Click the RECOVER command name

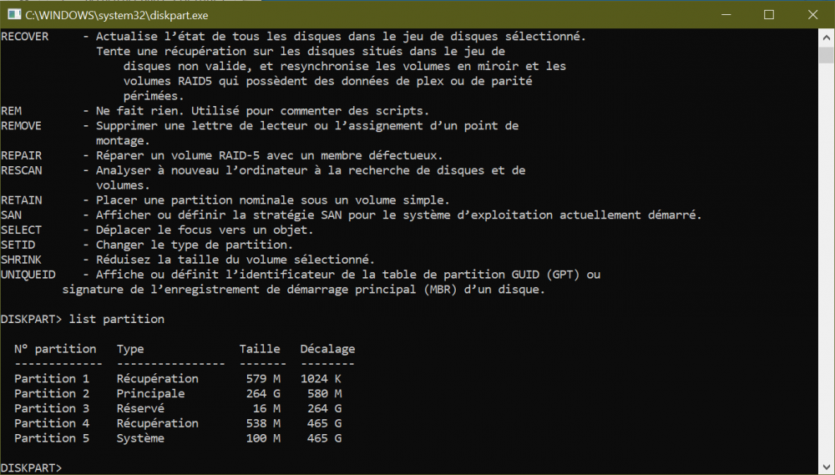[x=25, y=36]
